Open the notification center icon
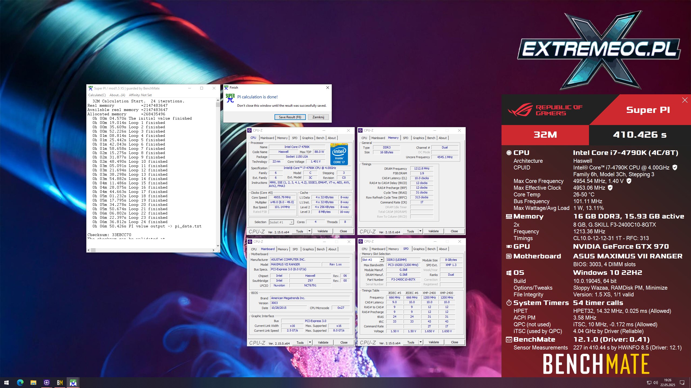This screenshot has width=691, height=388. click(x=682, y=383)
